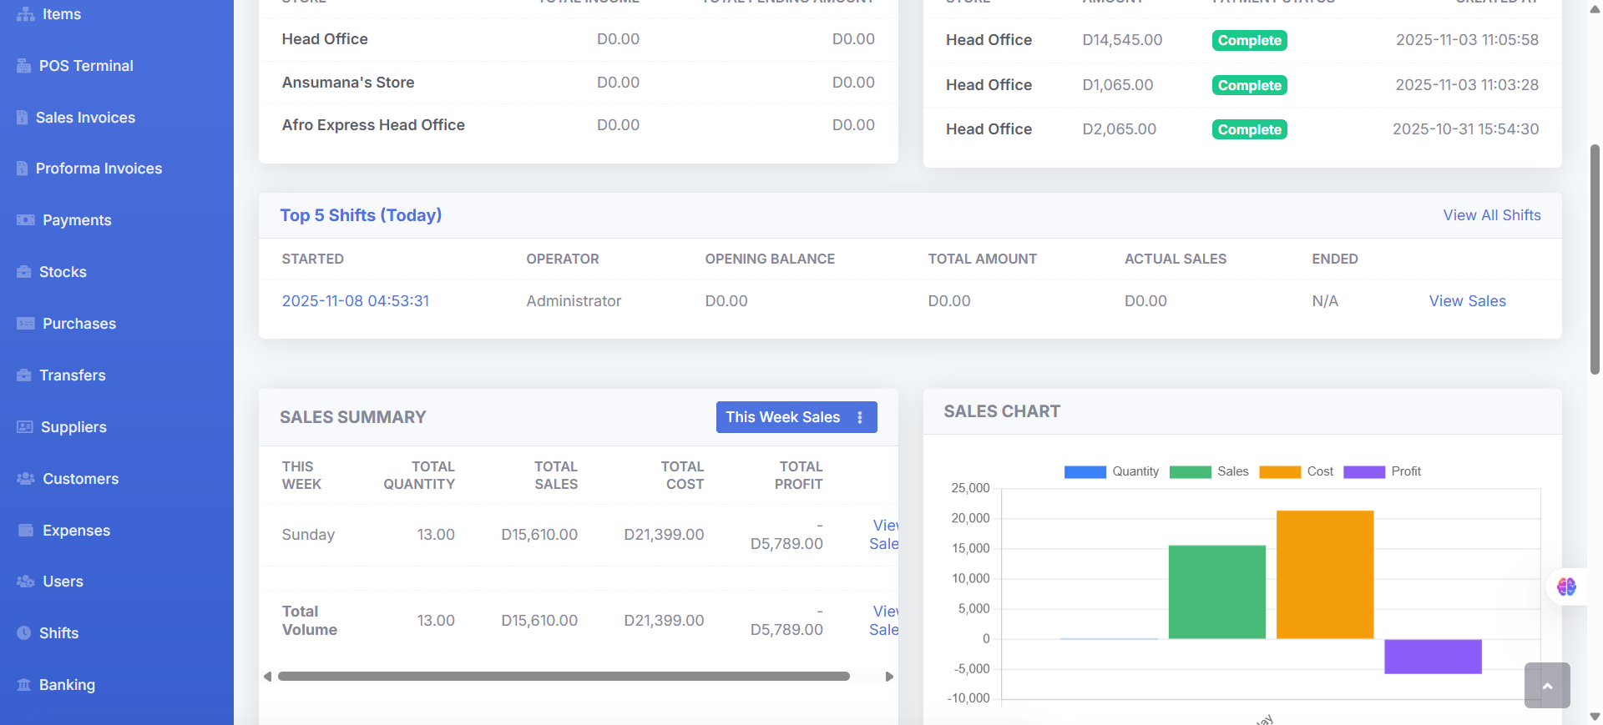The image size is (1603, 725).
Task: Click the Shifts clock icon
Action: tap(23, 633)
